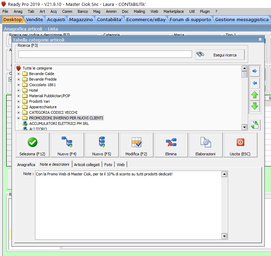The width and height of the screenshot is (271, 256).
Task: Open the Marketplace menu
Action: [x=174, y=11]
